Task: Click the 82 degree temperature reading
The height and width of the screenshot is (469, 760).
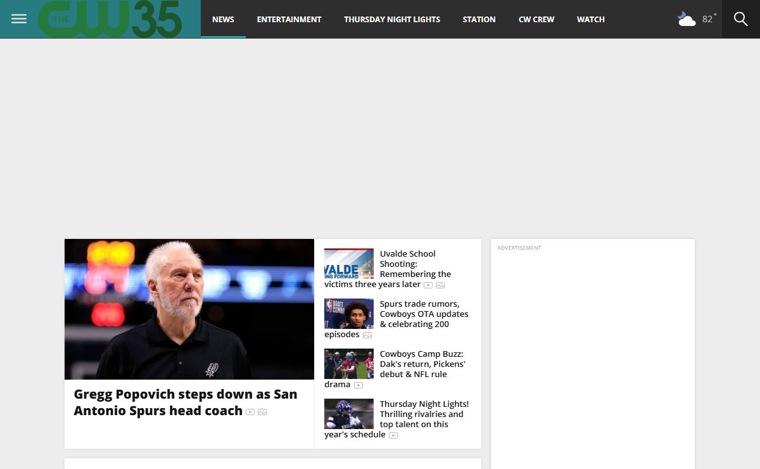Action: 709,19
